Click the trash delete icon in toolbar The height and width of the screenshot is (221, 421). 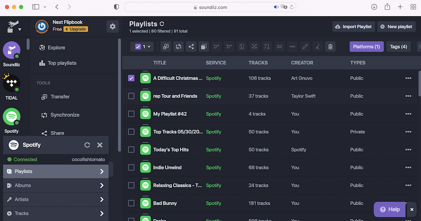pyautogui.click(x=330, y=47)
